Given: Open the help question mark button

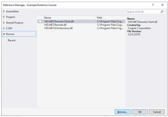Looking at the screenshot, I should [153, 5].
